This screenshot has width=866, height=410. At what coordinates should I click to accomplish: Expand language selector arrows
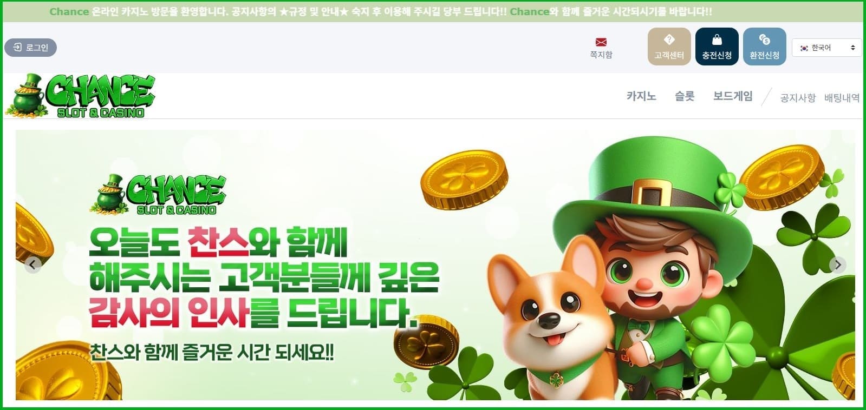pyautogui.click(x=852, y=48)
